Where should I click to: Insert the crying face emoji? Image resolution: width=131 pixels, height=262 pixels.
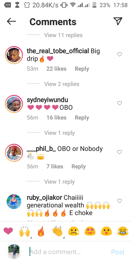point(73,232)
